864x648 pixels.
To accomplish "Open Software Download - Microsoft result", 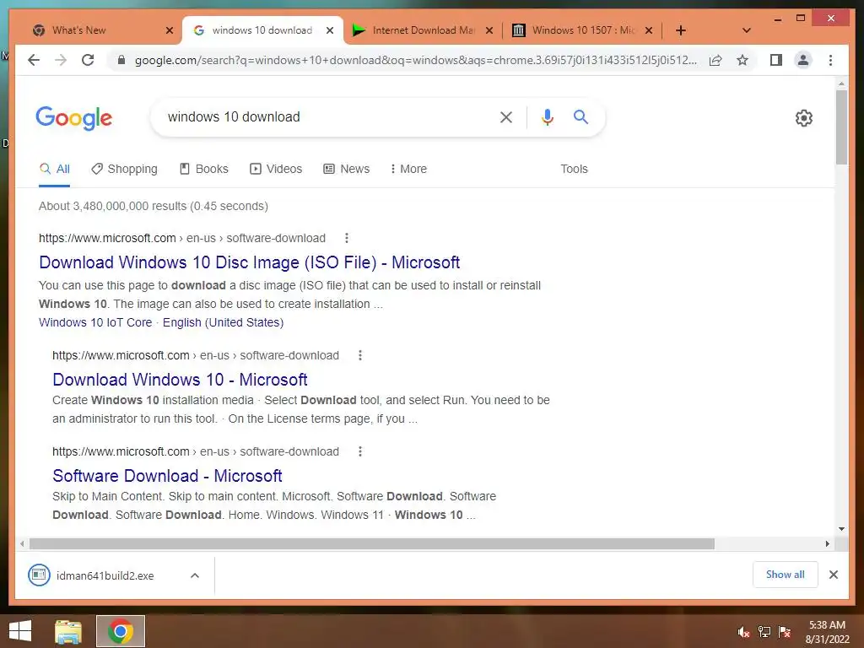I will click(x=168, y=476).
